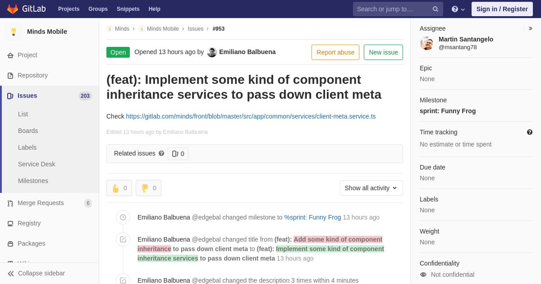541x284 pixels.
Task: Open the Show all activity dropdown
Action: pos(371,188)
